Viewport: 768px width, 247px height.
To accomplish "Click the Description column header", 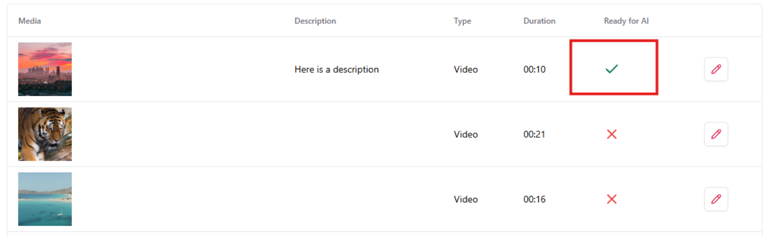I will pos(315,21).
